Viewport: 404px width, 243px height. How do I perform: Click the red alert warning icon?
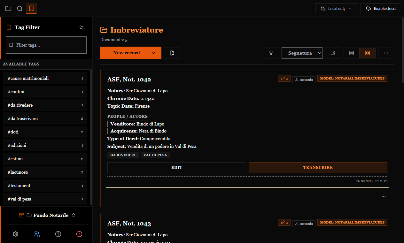click(x=79, y=234)
